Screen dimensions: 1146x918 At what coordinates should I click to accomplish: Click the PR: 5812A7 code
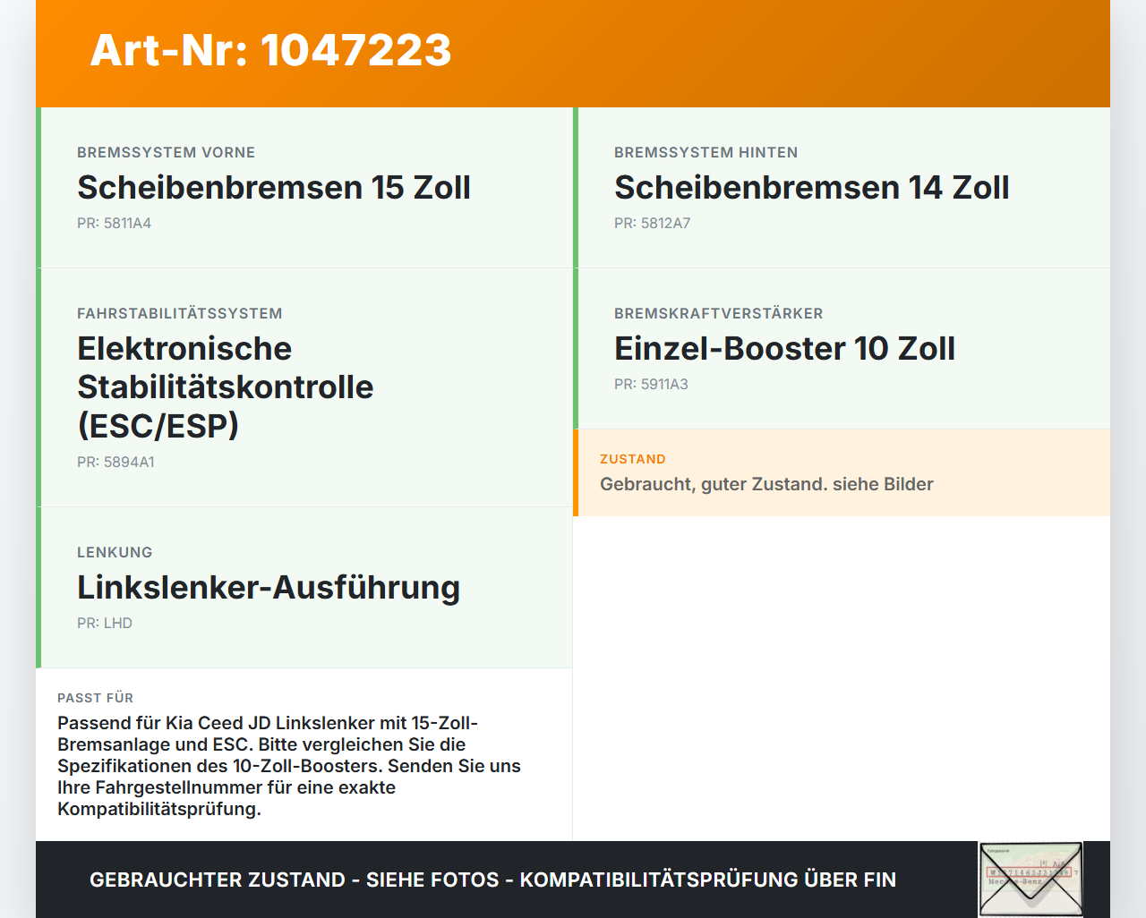point(652,223)
